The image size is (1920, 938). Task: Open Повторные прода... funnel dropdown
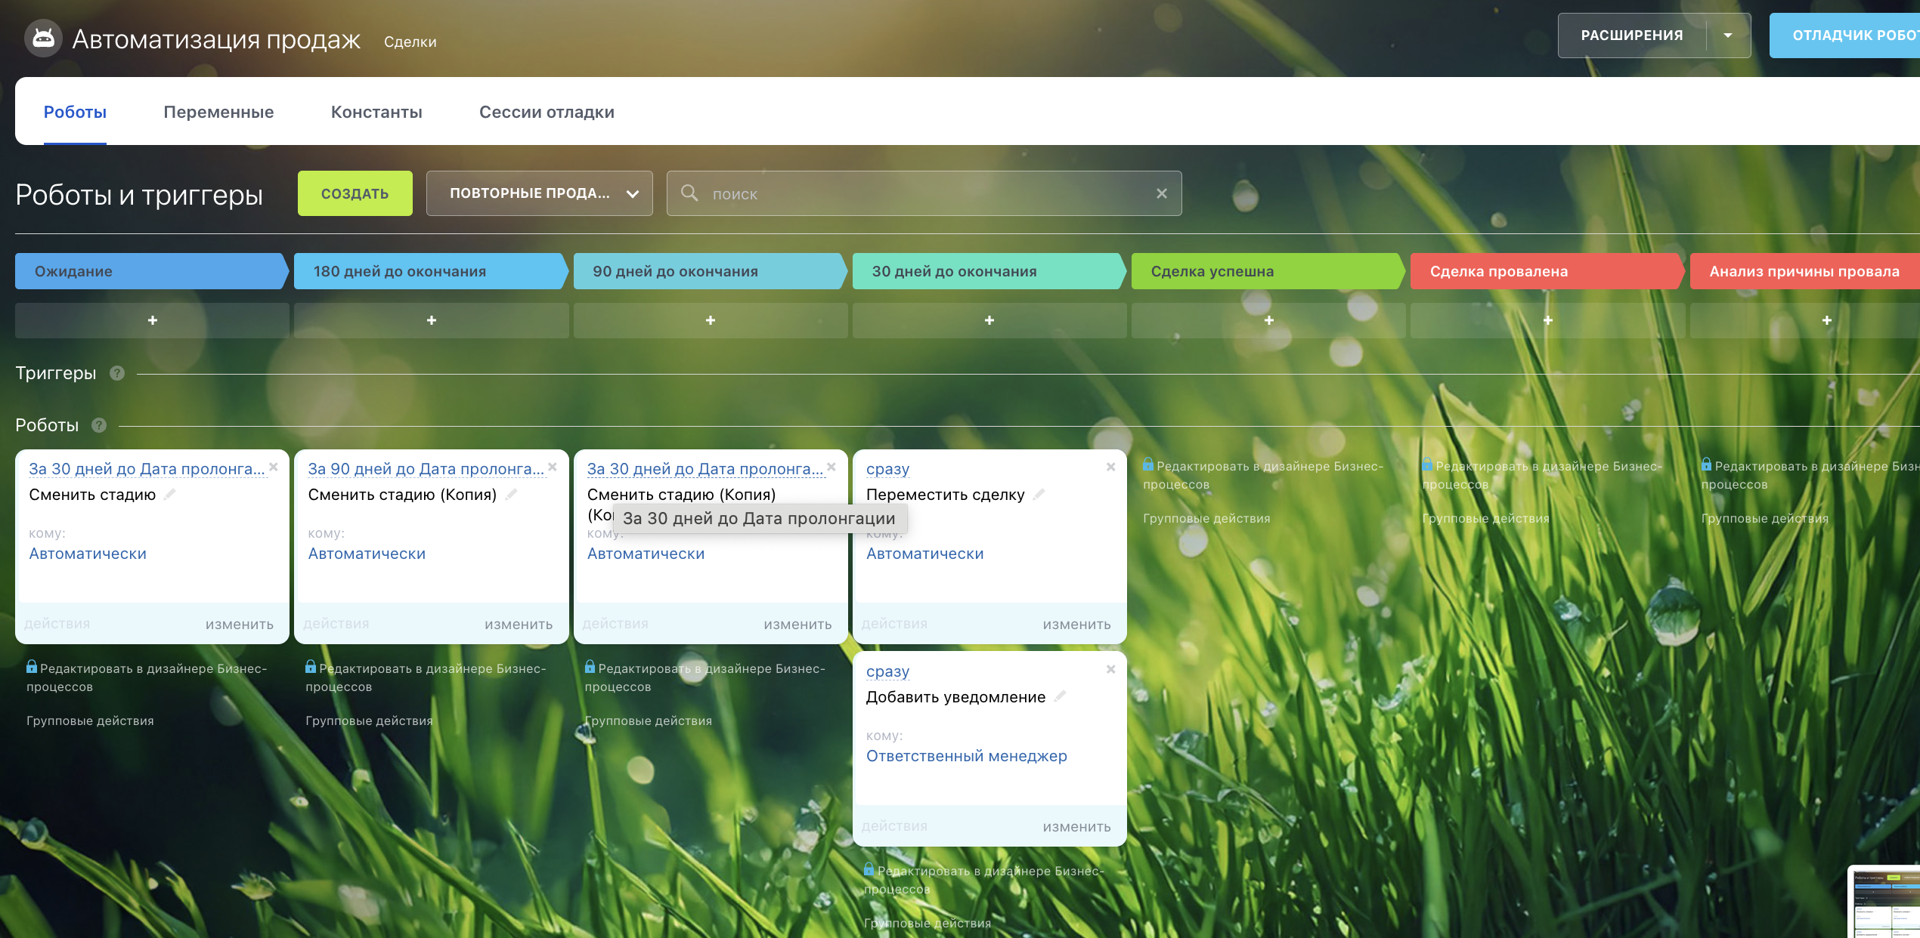click(x=539, y=193)
